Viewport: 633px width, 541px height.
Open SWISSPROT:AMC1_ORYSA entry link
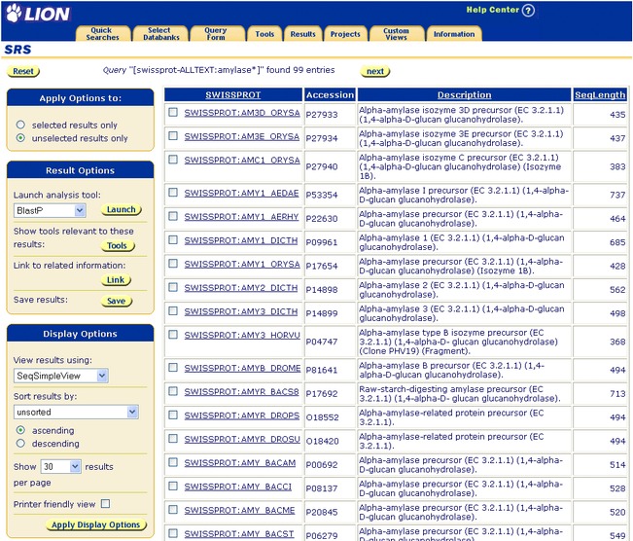coord(242,161)
